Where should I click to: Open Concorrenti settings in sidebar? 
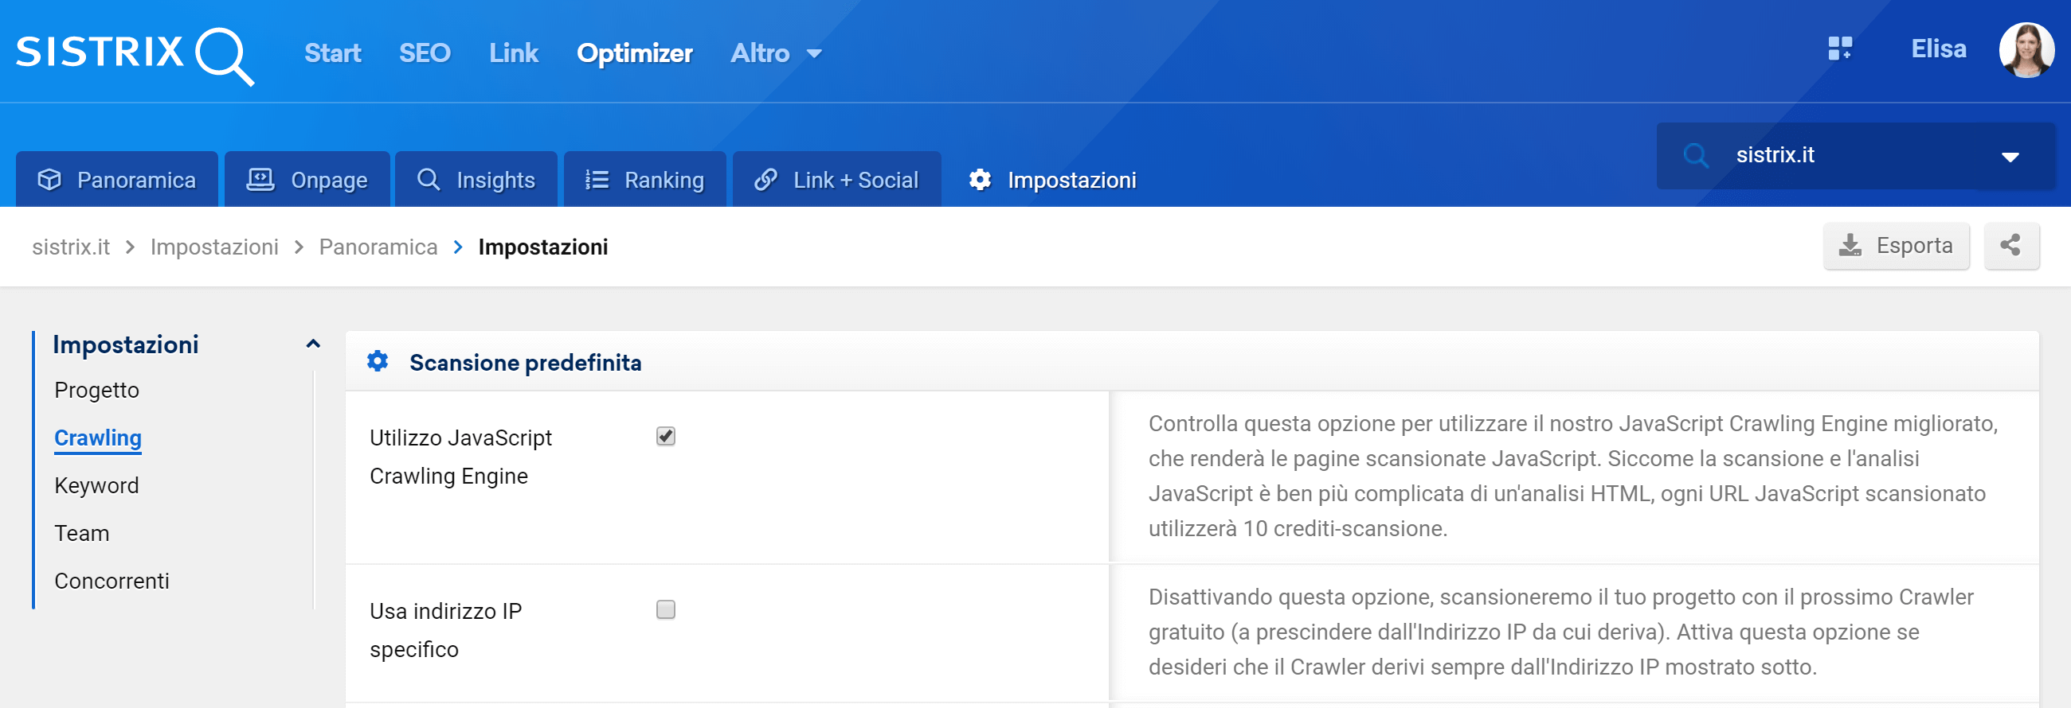coord(112,582)
